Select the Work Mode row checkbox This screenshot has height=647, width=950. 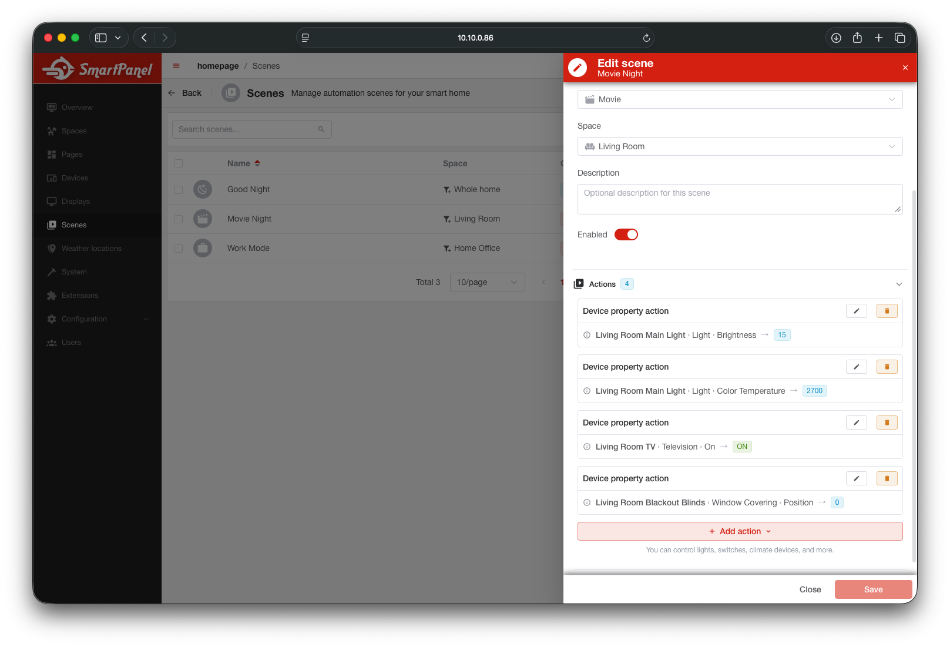coord(179,249)
